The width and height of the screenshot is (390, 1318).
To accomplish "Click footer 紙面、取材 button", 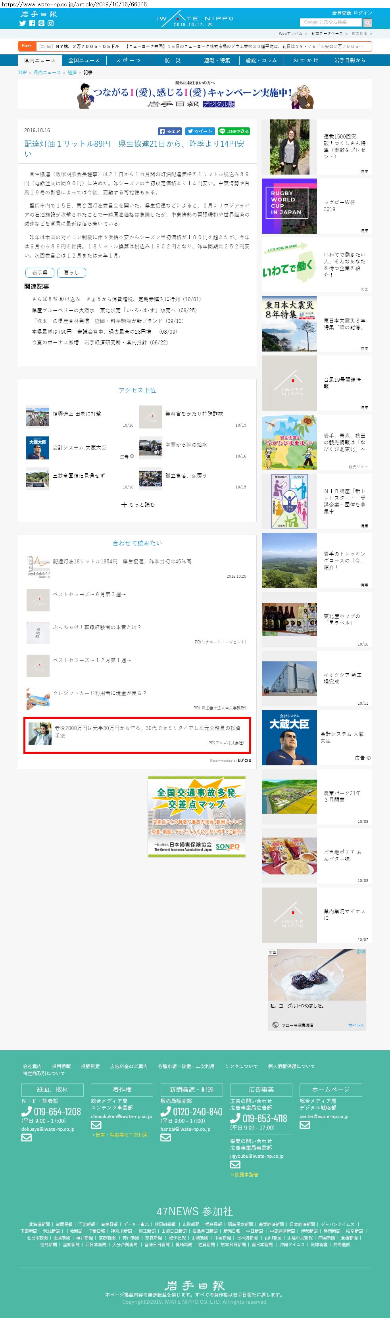I will pos(52,1090).
